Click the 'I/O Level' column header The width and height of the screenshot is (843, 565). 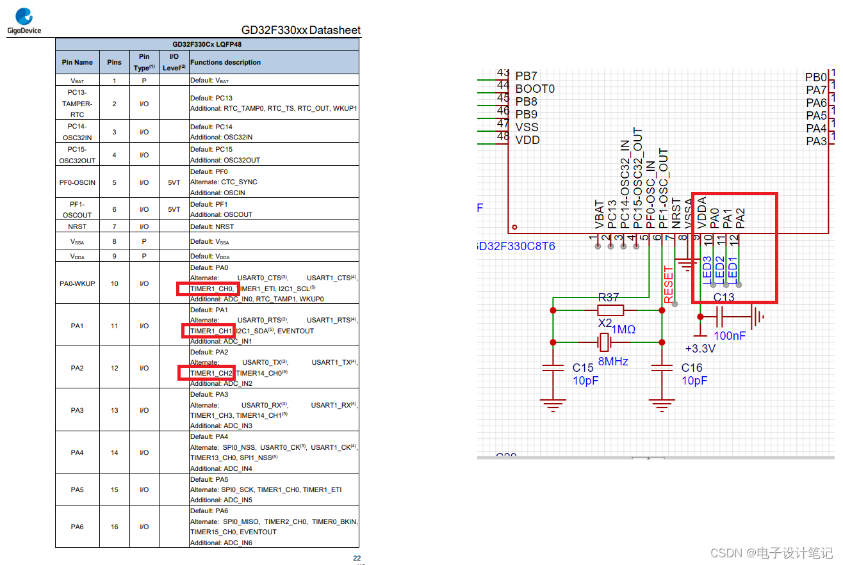174,61
